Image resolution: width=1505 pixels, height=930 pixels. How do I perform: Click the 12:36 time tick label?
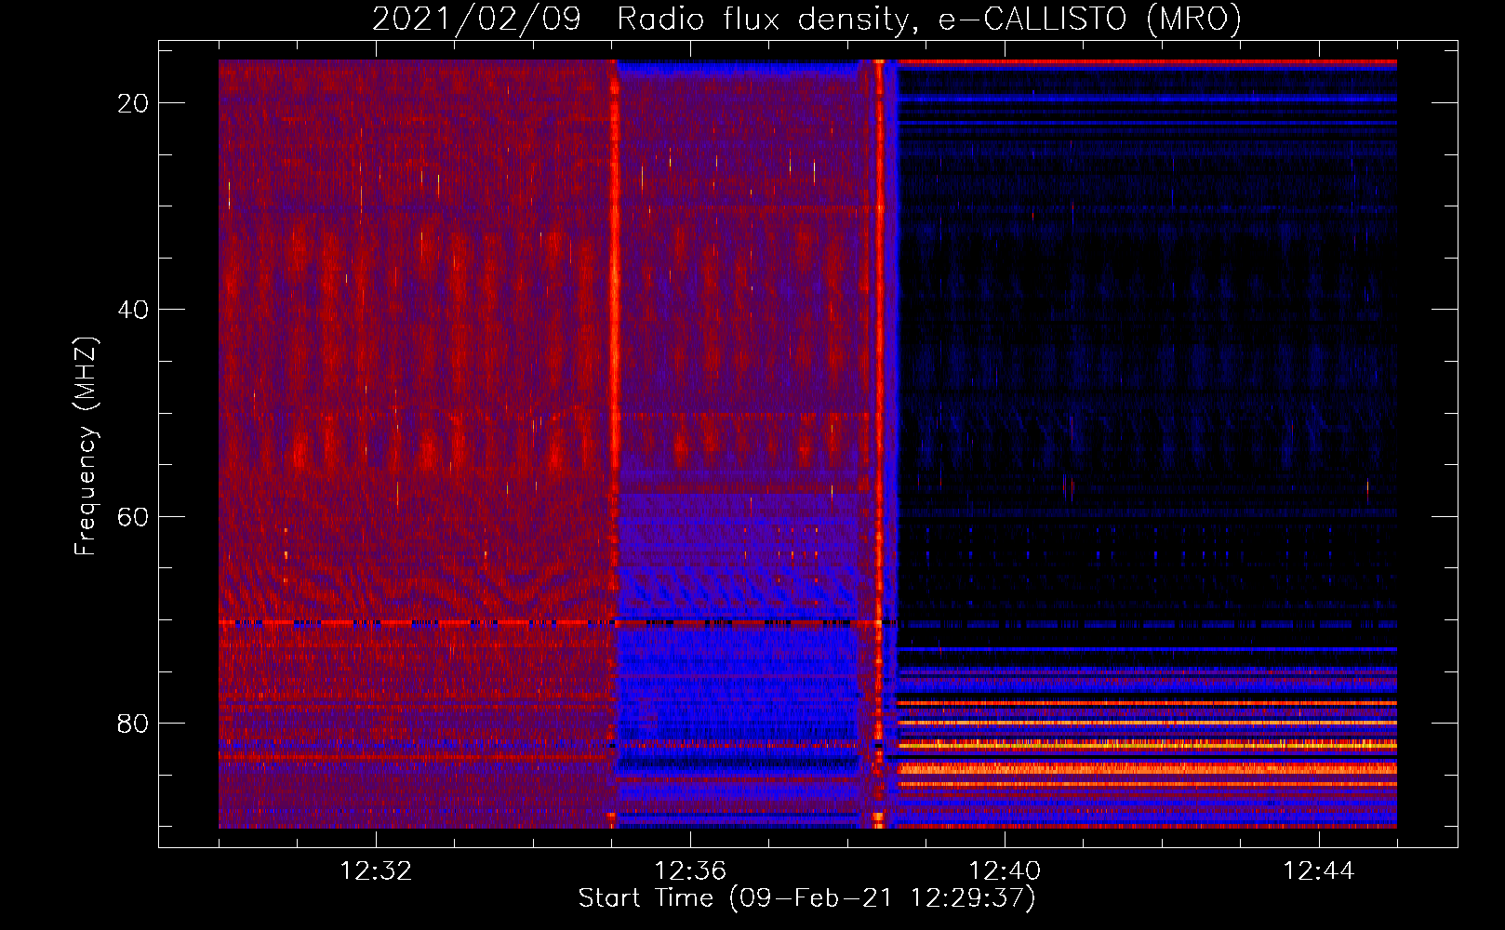[690, 871]
